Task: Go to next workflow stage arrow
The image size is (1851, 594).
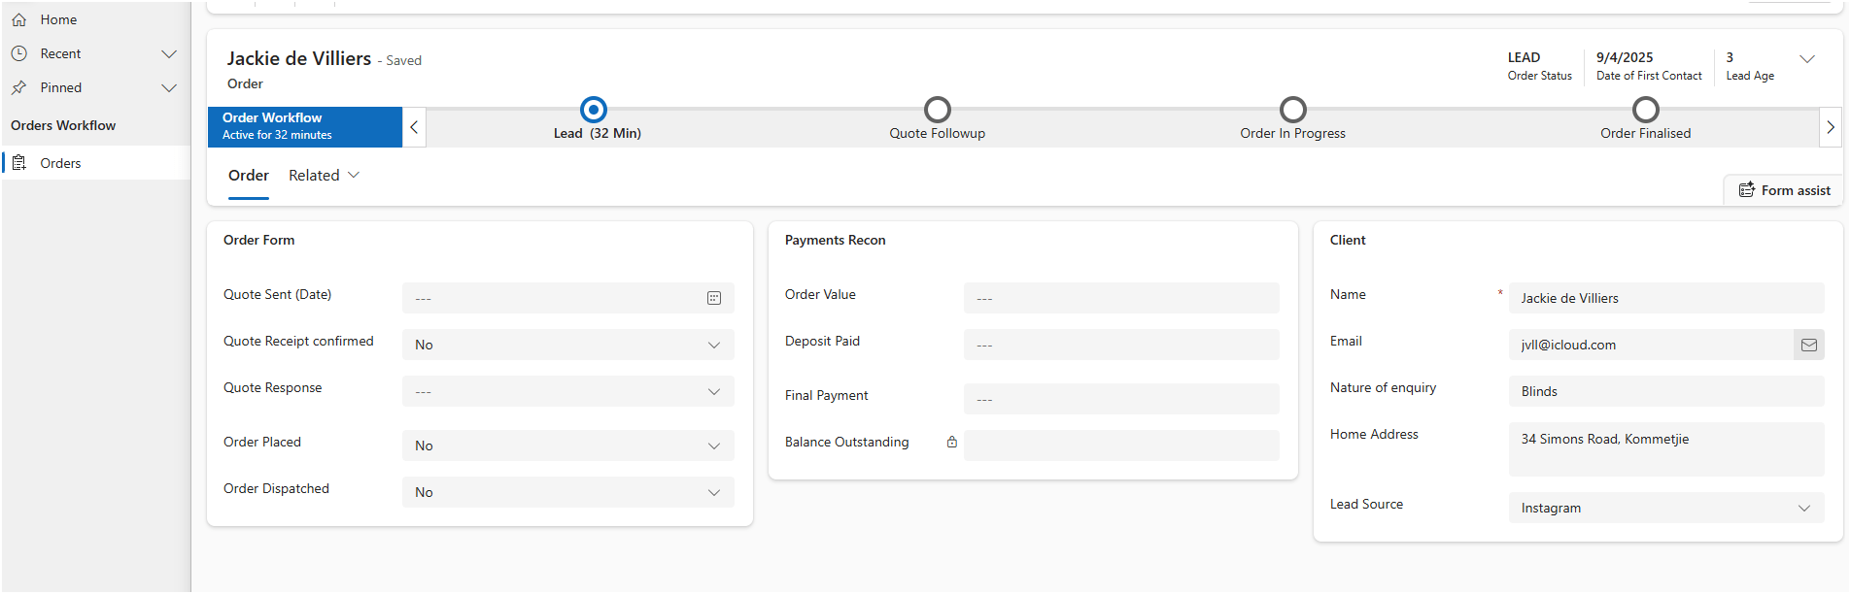Action: point(1831,127)
